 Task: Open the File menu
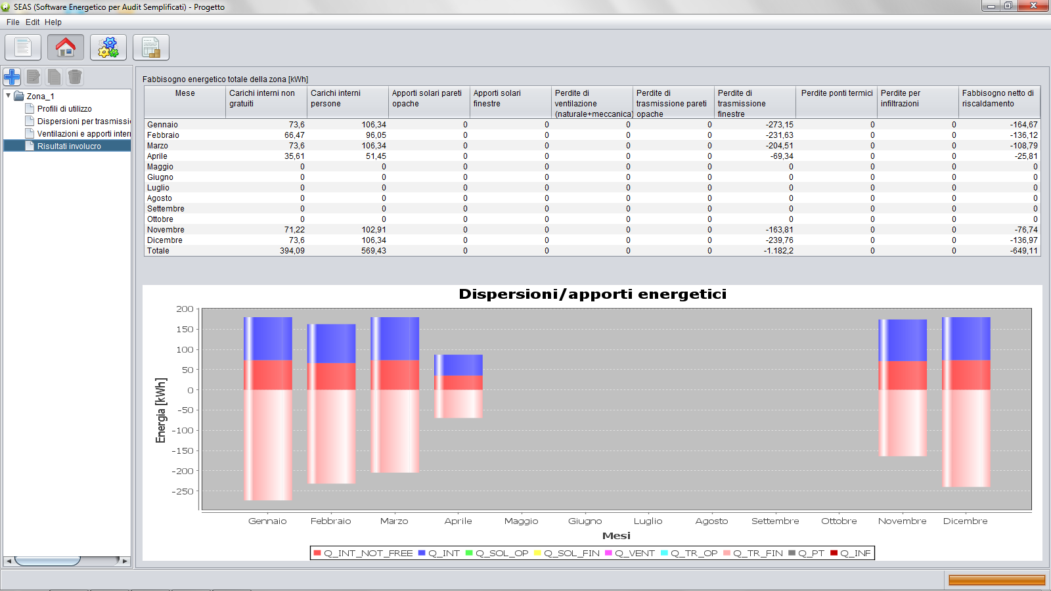(12, 22)
